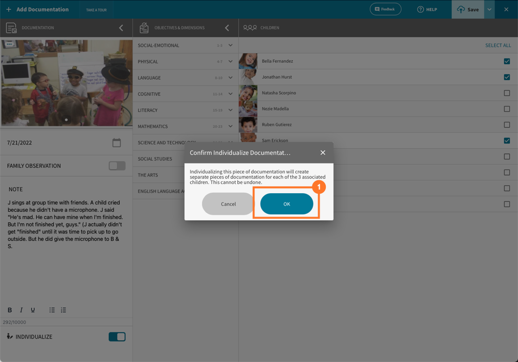The image size is (518, 362).
Task: Expand the Social-Emotional objectives section
Action: coord(229,45)
